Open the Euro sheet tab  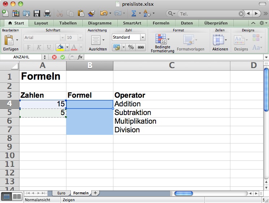pyautogui.click(x=61, y=193)
